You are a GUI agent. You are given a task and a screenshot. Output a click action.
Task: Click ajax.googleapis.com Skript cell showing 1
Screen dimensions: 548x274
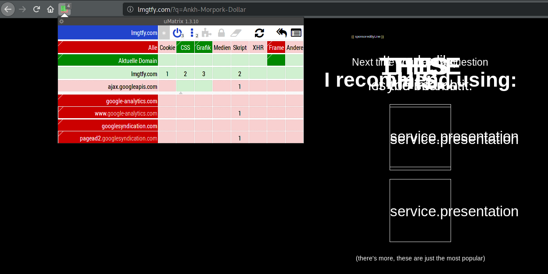[240, 86]
